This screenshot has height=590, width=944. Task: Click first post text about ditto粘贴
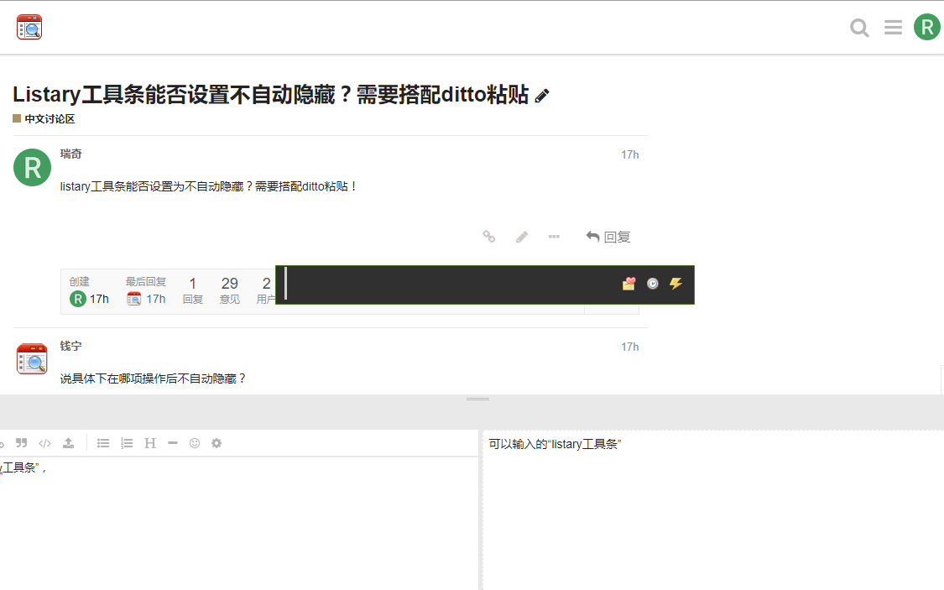(208, 186)
